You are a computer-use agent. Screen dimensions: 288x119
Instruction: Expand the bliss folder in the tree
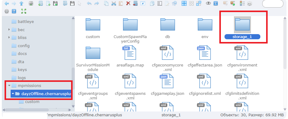click(9, 37)
